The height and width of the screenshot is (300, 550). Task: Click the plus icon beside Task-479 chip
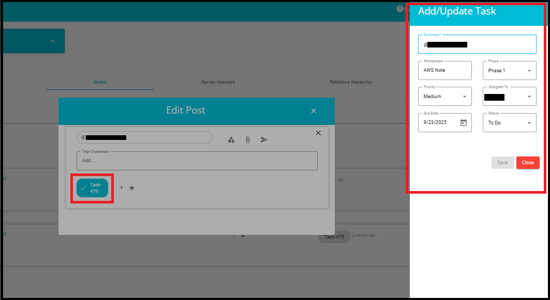[122, 188]
